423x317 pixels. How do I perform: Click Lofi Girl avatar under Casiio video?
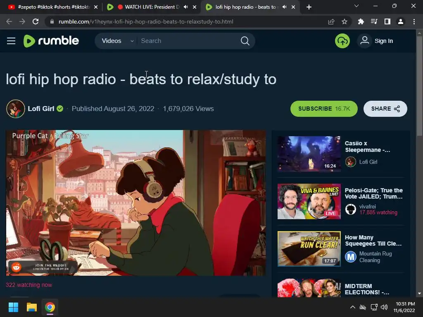click(351, 162)
